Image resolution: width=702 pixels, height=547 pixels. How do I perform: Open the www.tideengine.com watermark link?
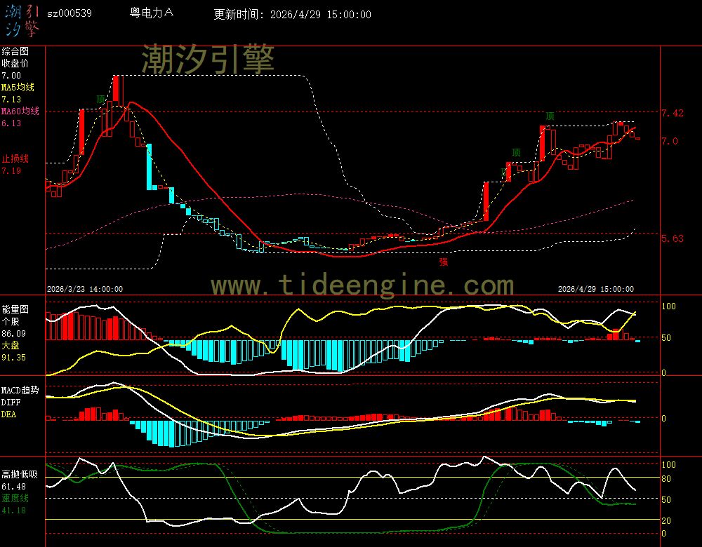tap(362, 285)
